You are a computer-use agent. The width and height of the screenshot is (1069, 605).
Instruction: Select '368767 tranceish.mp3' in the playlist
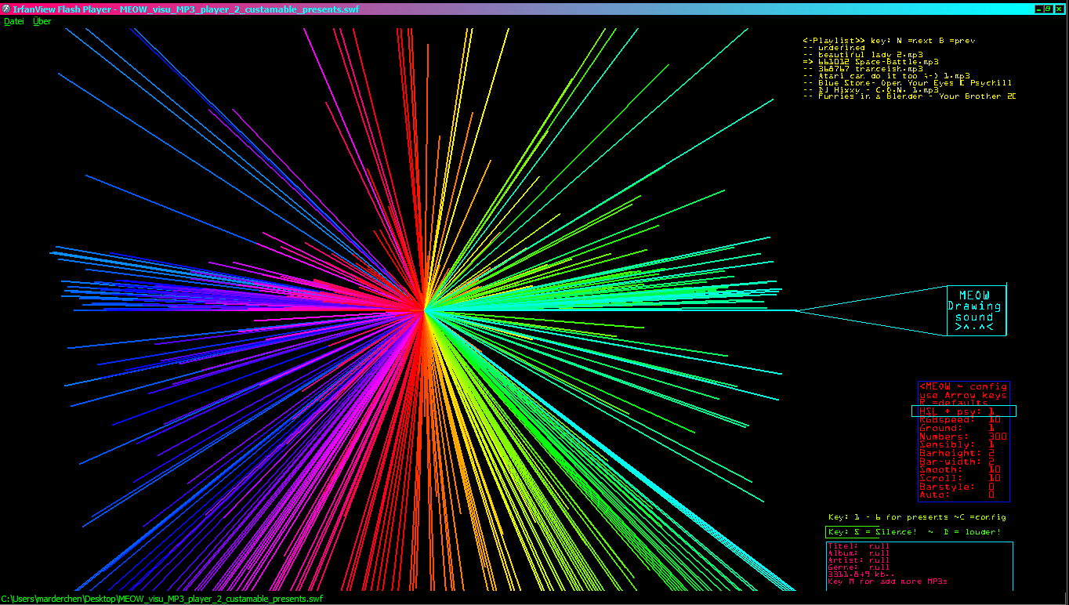tap(863, 69)
